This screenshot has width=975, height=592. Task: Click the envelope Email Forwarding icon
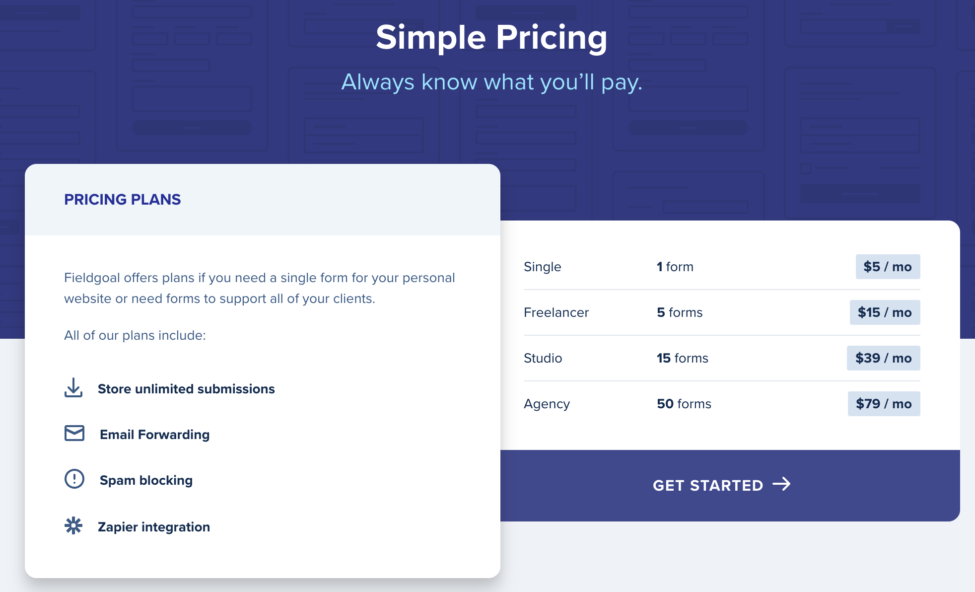coord(74,433)
